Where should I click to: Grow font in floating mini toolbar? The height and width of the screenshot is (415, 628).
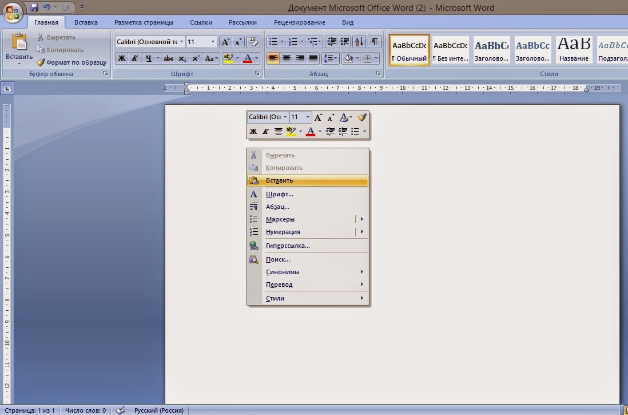point(318,117)
